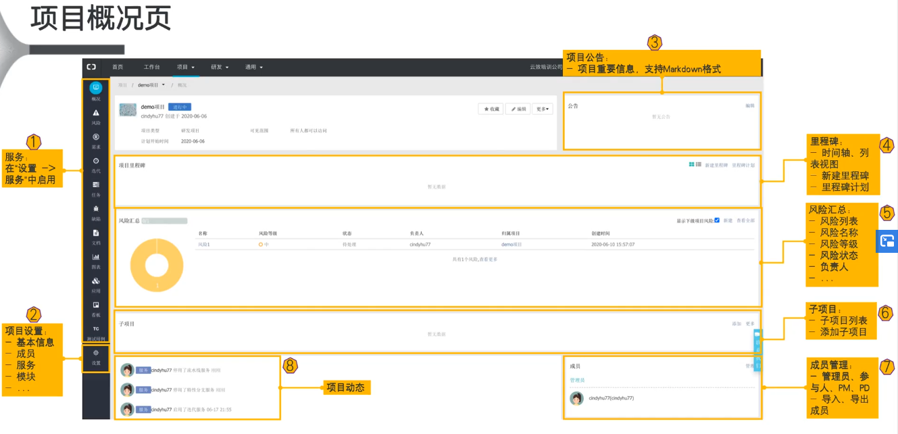The image size is (898, 434).
Task: Click the 2020-06-10 15:57:07 timestamp cell
Action: pyautogui.click(x=613, y=245)
